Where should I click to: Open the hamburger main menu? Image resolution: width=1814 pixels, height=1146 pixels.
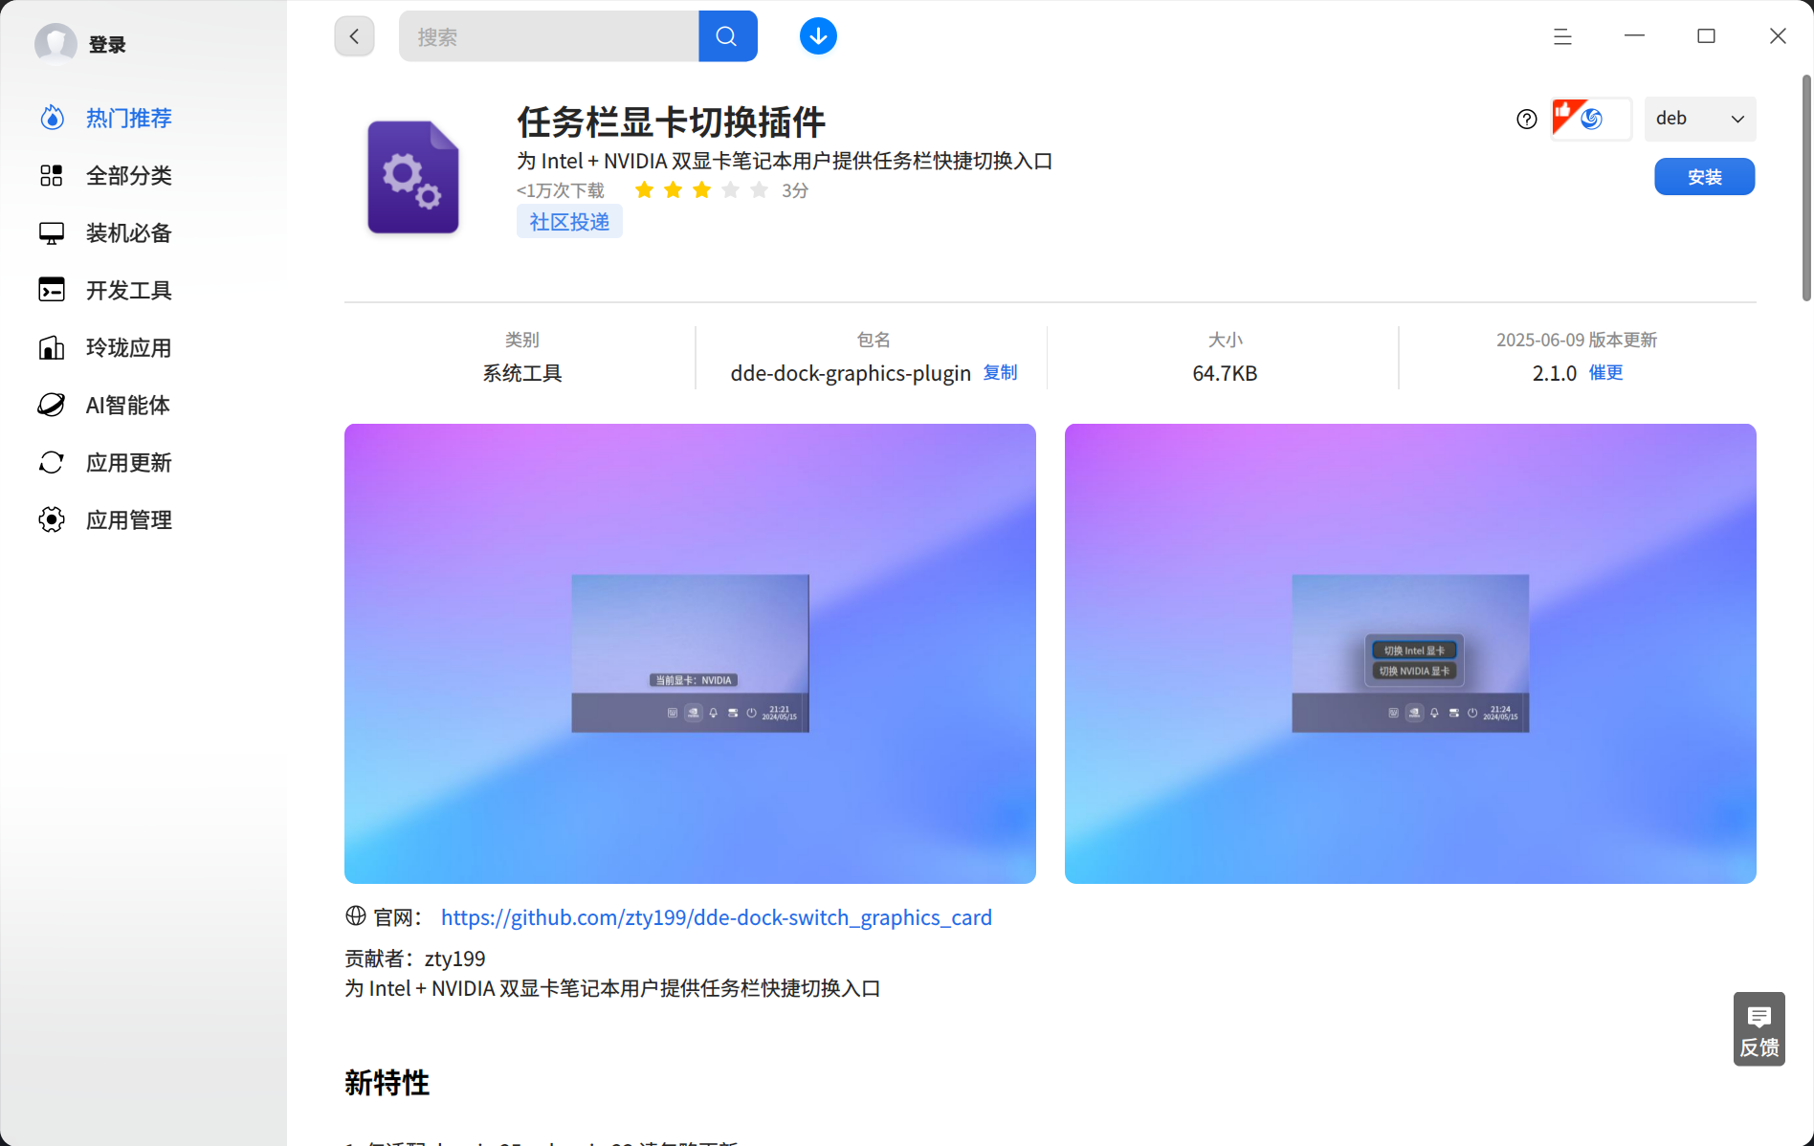pyautogui.click(x=1562, y=36)
